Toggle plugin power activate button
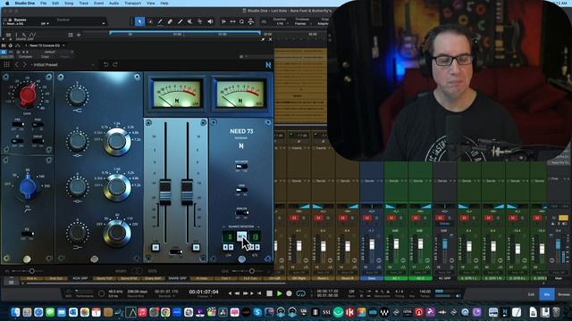The height and width of the screenshot is (321, 572). click(x=4, y=52)
